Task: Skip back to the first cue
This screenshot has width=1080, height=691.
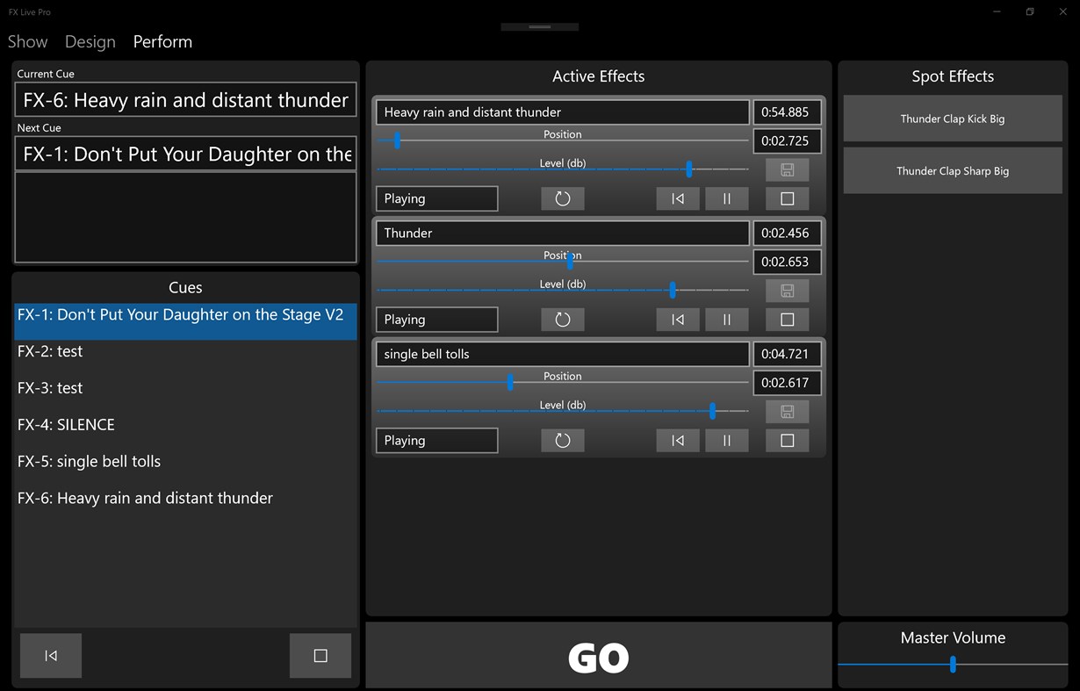Action: [50, 655]
